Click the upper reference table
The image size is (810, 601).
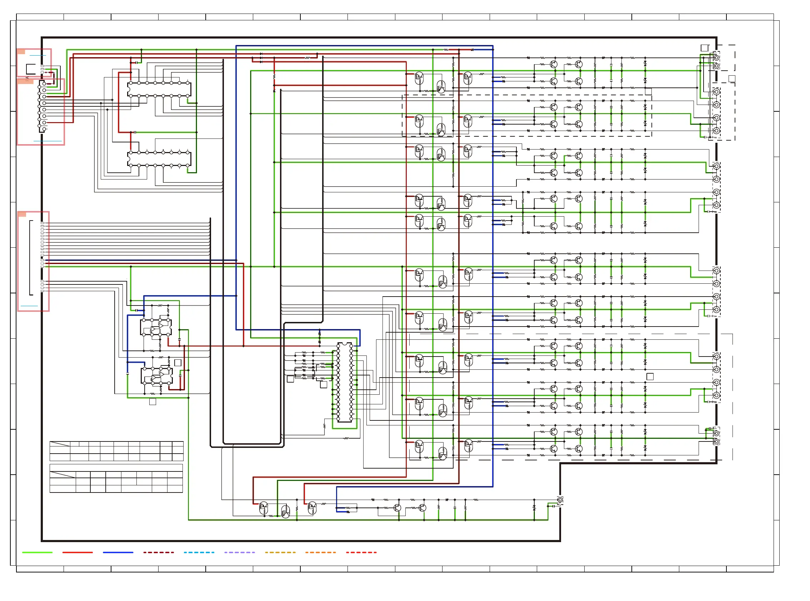click(x=116, y=451)
